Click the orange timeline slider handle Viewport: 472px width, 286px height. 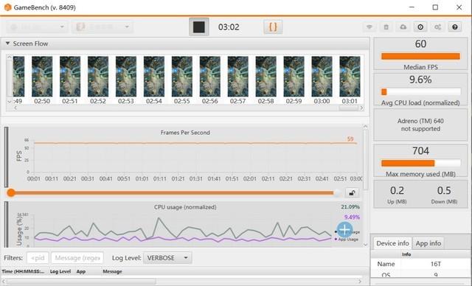[x=11, y=193]
